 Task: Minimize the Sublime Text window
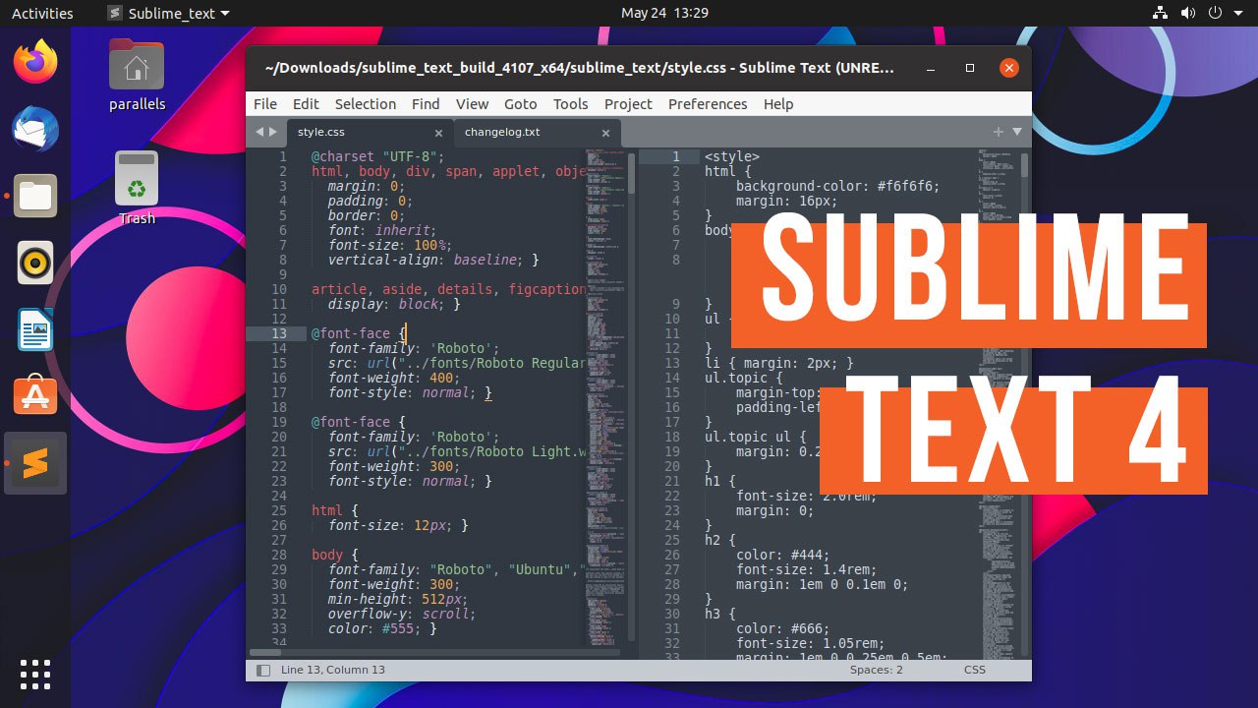click(930, 68)
